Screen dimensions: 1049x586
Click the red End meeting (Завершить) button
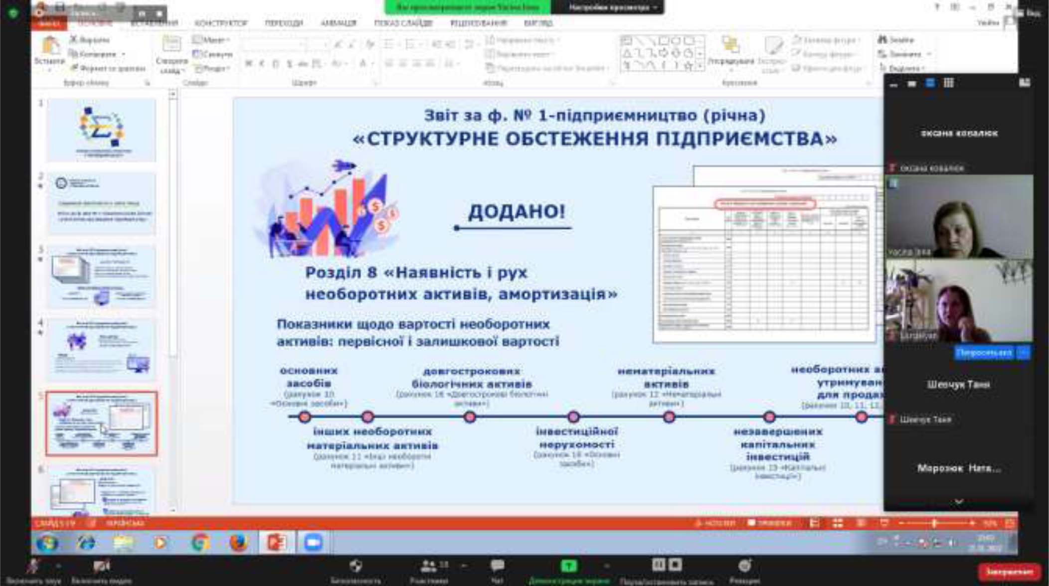[1010, 572]
